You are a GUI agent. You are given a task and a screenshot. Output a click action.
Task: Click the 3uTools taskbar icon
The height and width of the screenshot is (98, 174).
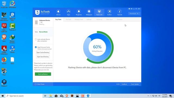(88, 96)
